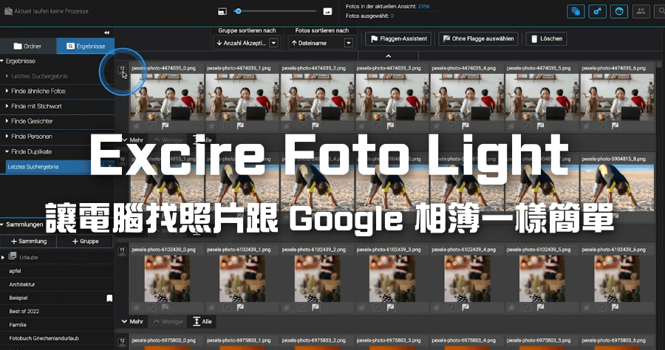The image size is (665, 350).
Task: Click flag icon on pexels-photo-6102439_2.png
Action: coord(316,307)
